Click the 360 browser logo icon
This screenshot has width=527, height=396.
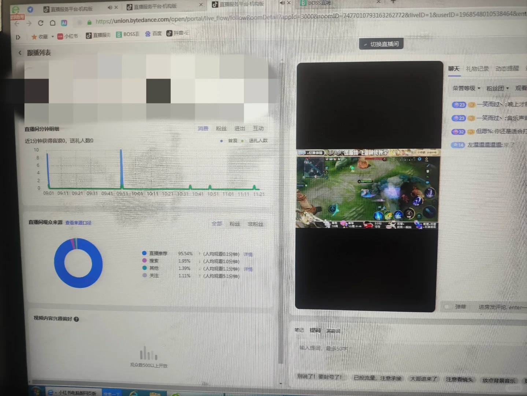pyautogui.click(x=16, y=10)
